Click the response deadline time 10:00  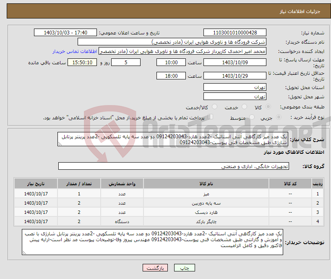[171, 62]
